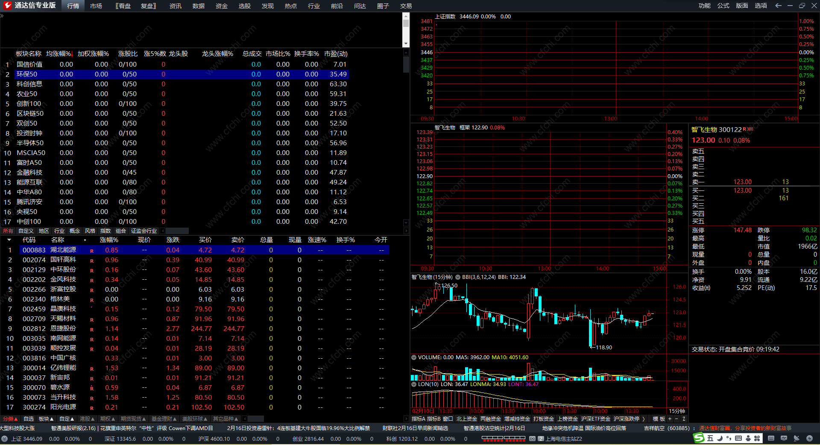
Task: Toggle Sogou punctuation mode icon
Action: (729, 438)
